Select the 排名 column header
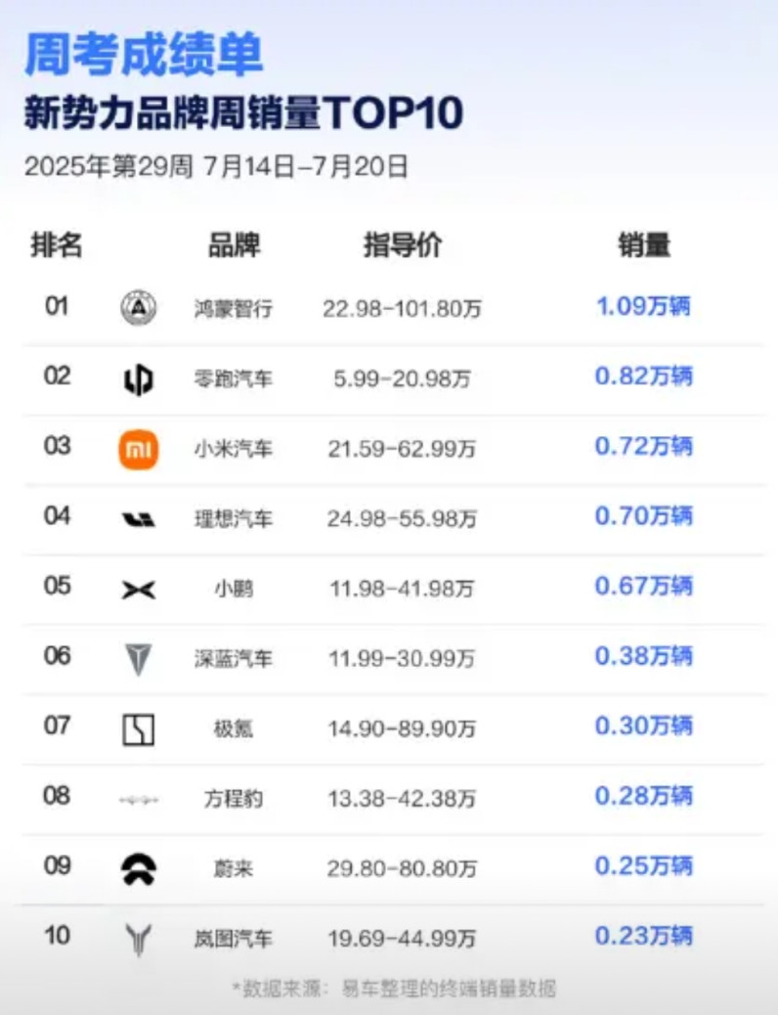The image size is (778, 1015). tap(57, 245)
